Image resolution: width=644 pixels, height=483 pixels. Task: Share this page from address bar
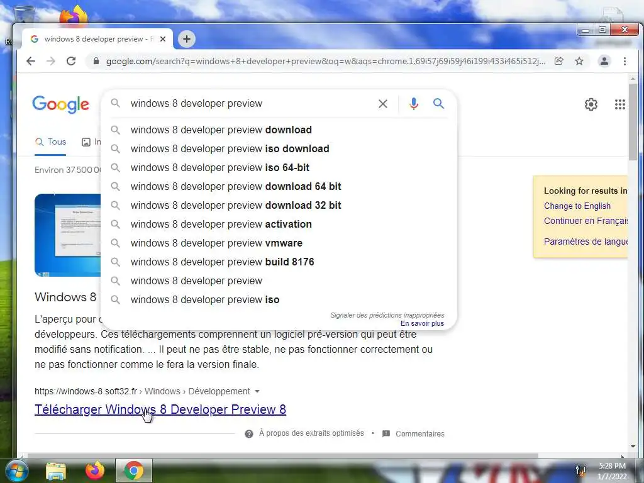558,61
